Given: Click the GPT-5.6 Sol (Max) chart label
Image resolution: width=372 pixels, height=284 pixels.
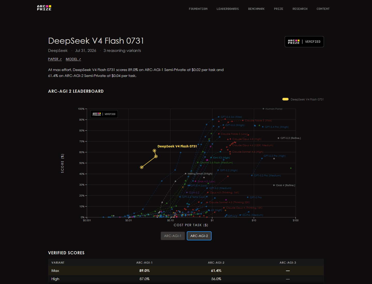Looking at the screenshot, I should pos(231,117).
